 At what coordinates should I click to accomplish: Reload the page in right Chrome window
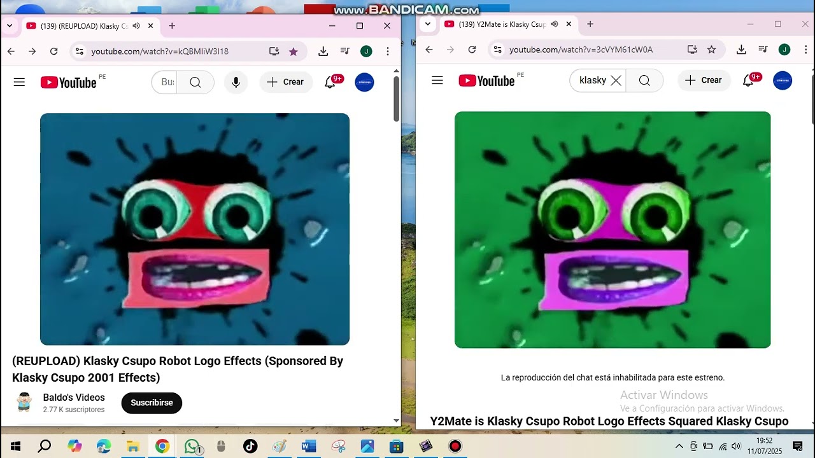click(472, 50)
